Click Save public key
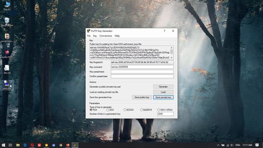Screen dimensions: 263x148 [142, 97]
